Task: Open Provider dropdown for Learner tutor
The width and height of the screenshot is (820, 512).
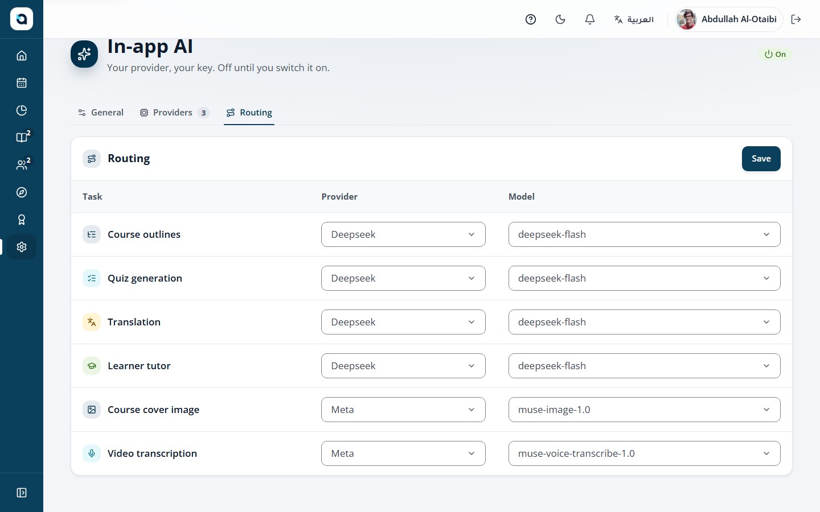Action: pos(403,366)
